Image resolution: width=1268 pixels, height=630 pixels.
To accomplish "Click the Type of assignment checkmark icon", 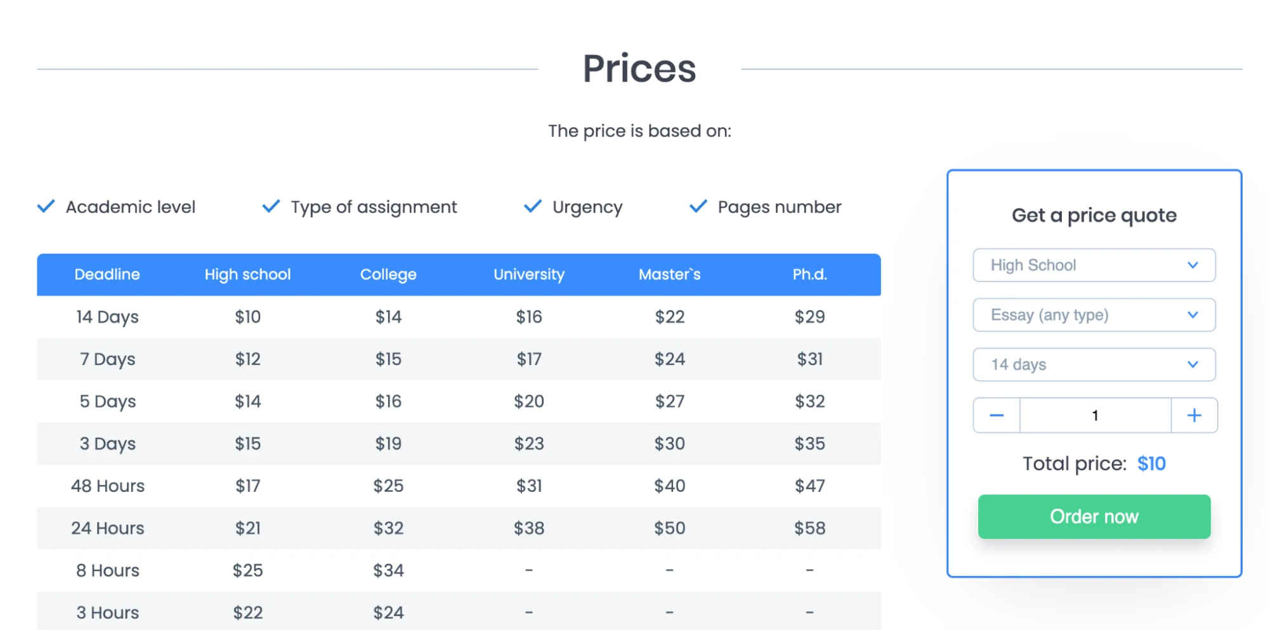I will (x=270, y=206).
